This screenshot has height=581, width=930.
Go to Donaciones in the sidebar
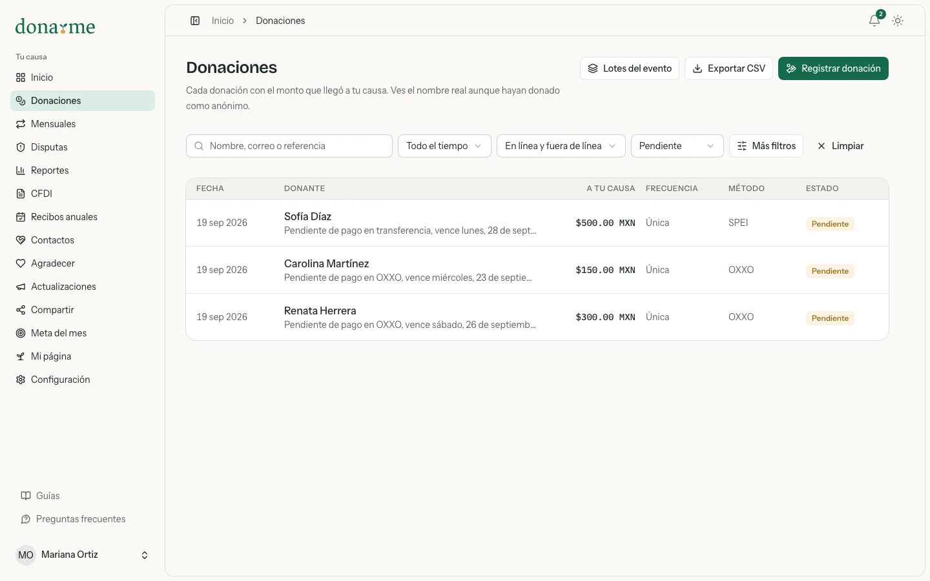click(x=83, y=101)
